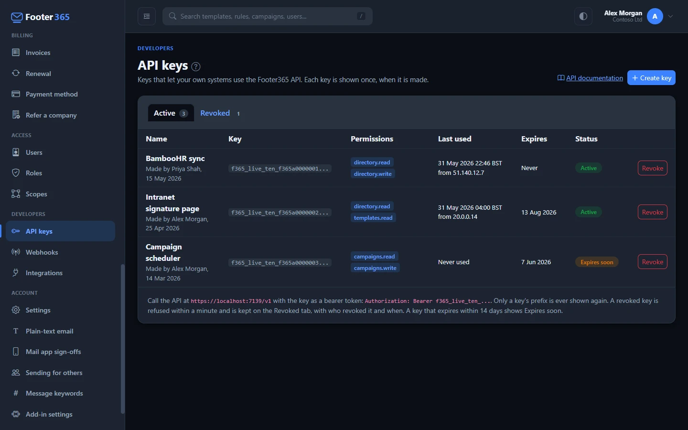Click the templates.read permission tag

(x=373, y=218)
